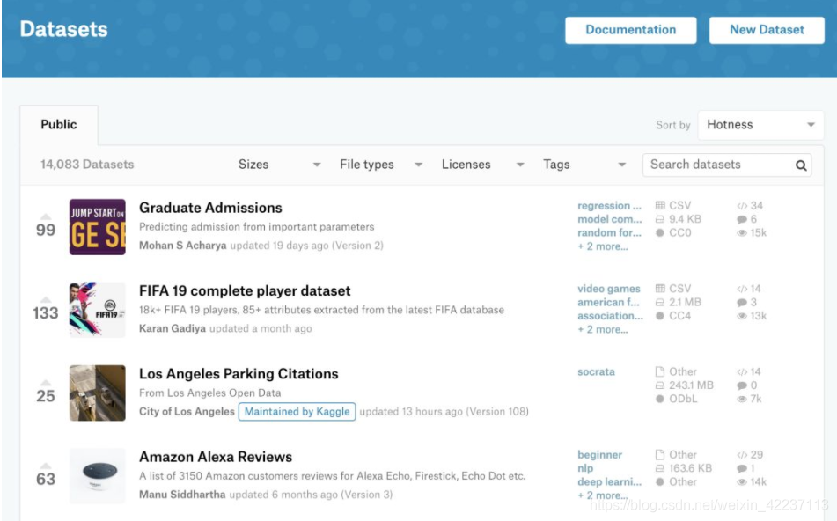Open Amazon Alexa Reviews thumbnail
This screenshot has width=837, height=521.
coord(97,475)
